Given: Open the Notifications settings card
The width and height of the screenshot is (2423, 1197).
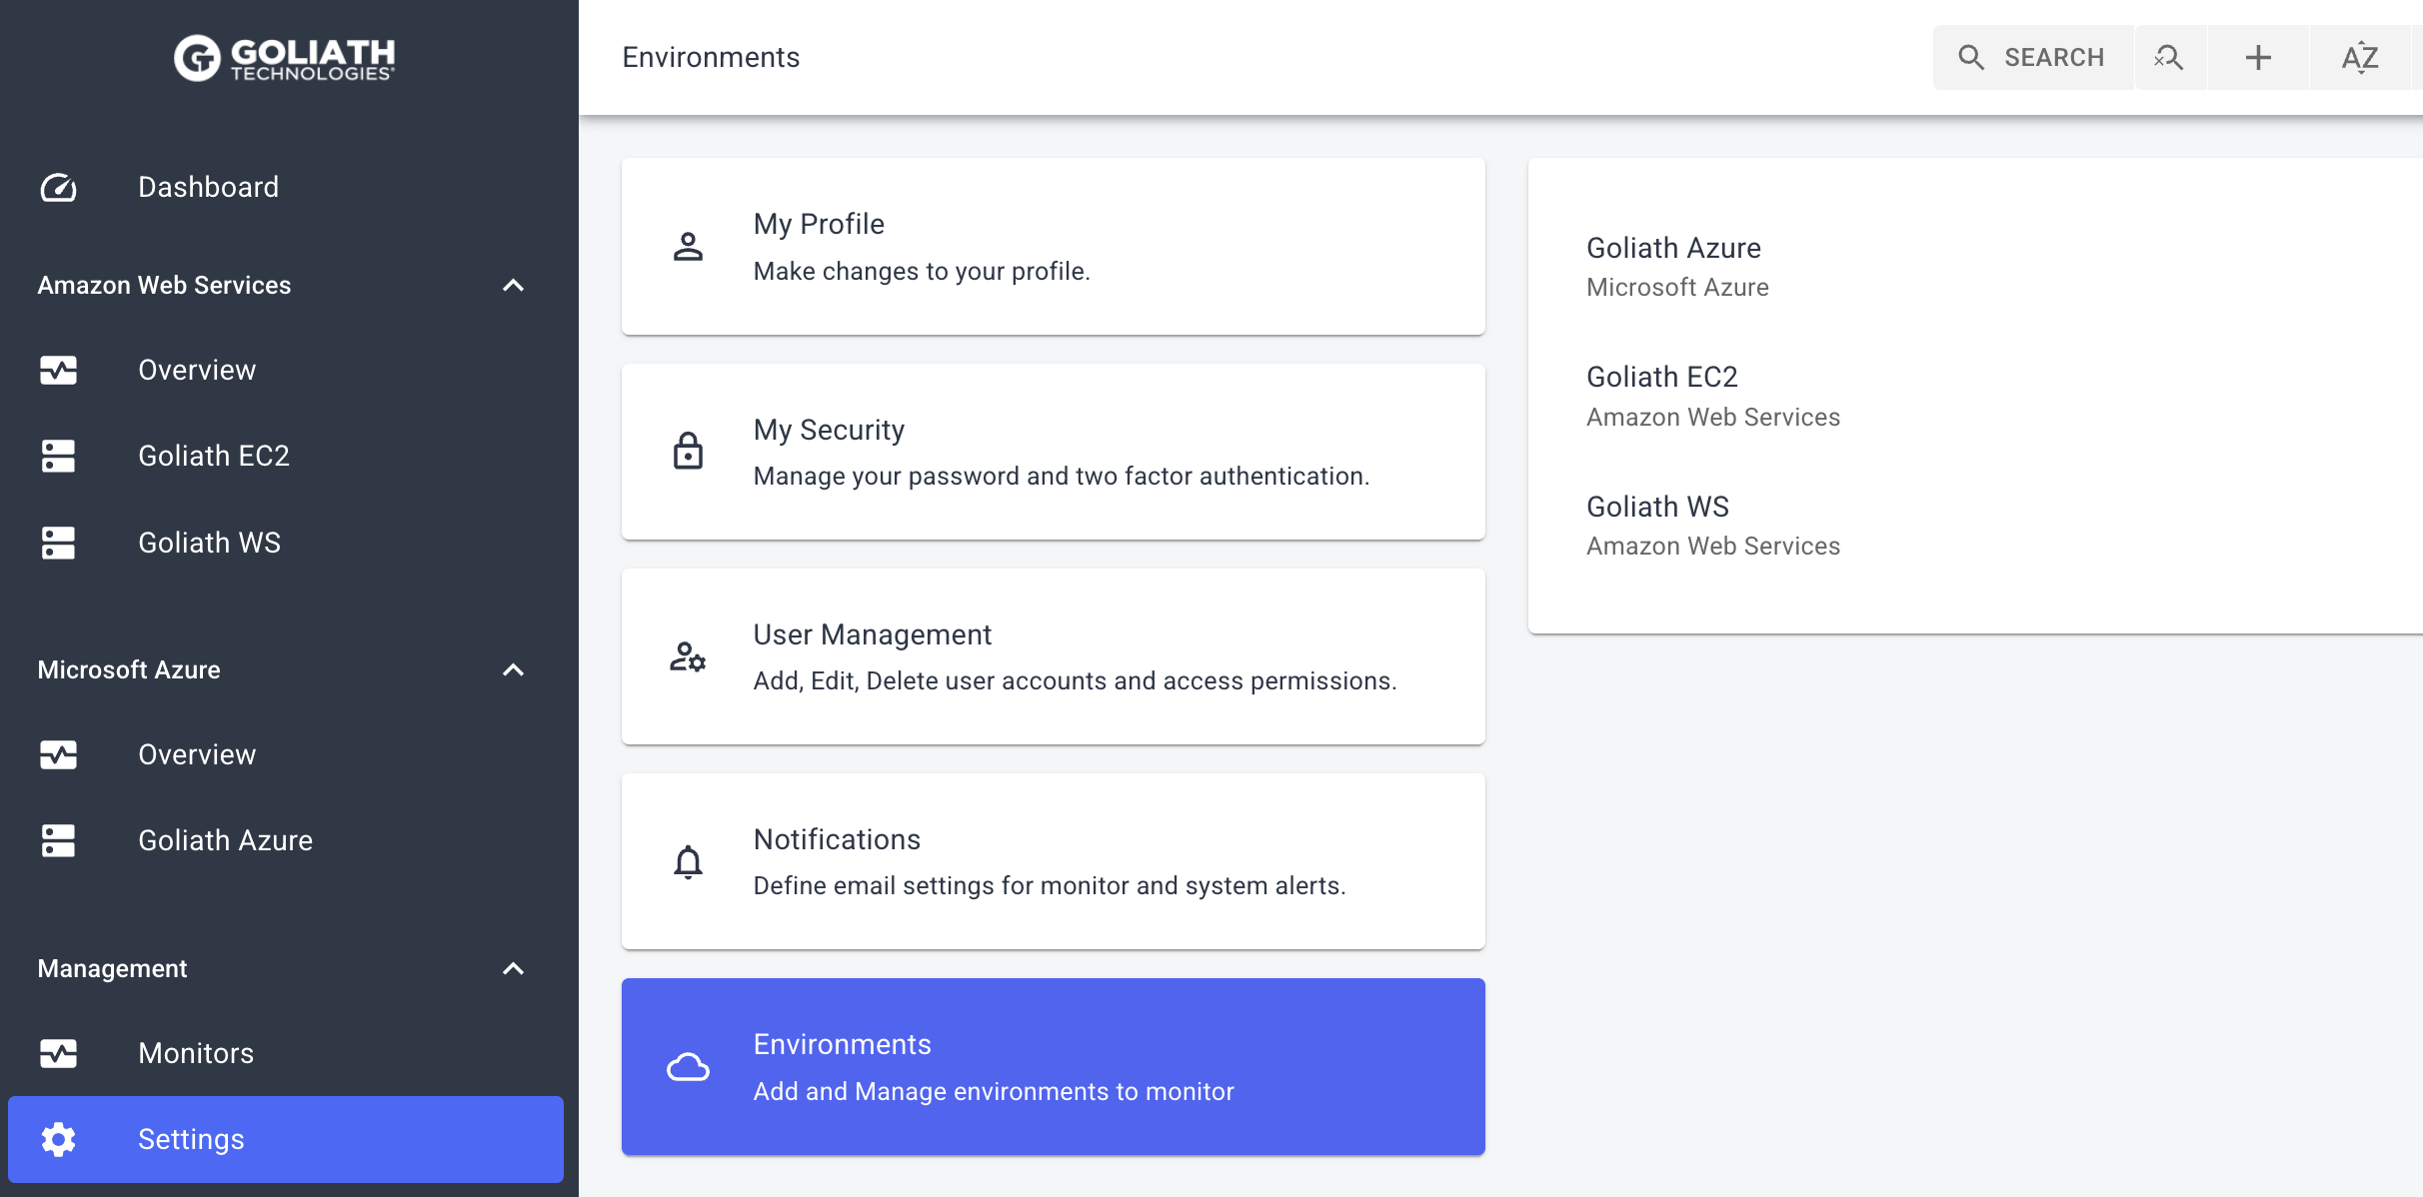Looking at the screenshot, I should [x=1054, y=861].
